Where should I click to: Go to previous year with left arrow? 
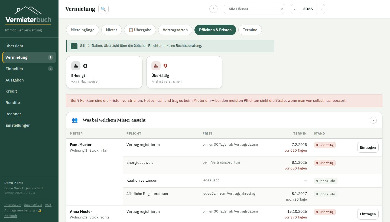[x=295, y=9]
